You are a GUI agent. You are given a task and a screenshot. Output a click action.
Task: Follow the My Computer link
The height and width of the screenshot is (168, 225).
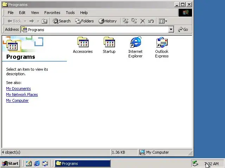pos(17,100)
